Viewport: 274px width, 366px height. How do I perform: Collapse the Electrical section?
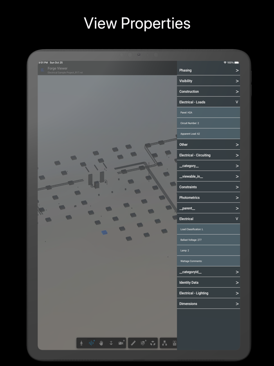[x=209, y=219]
